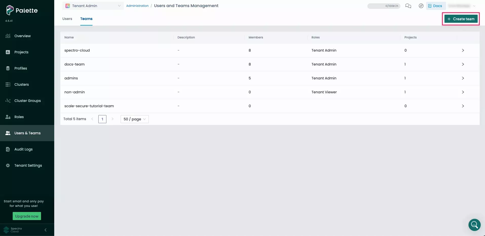485x236 pixels.
Task: Click the 0/100kCh usage progress bar
Action: point(384,6)
